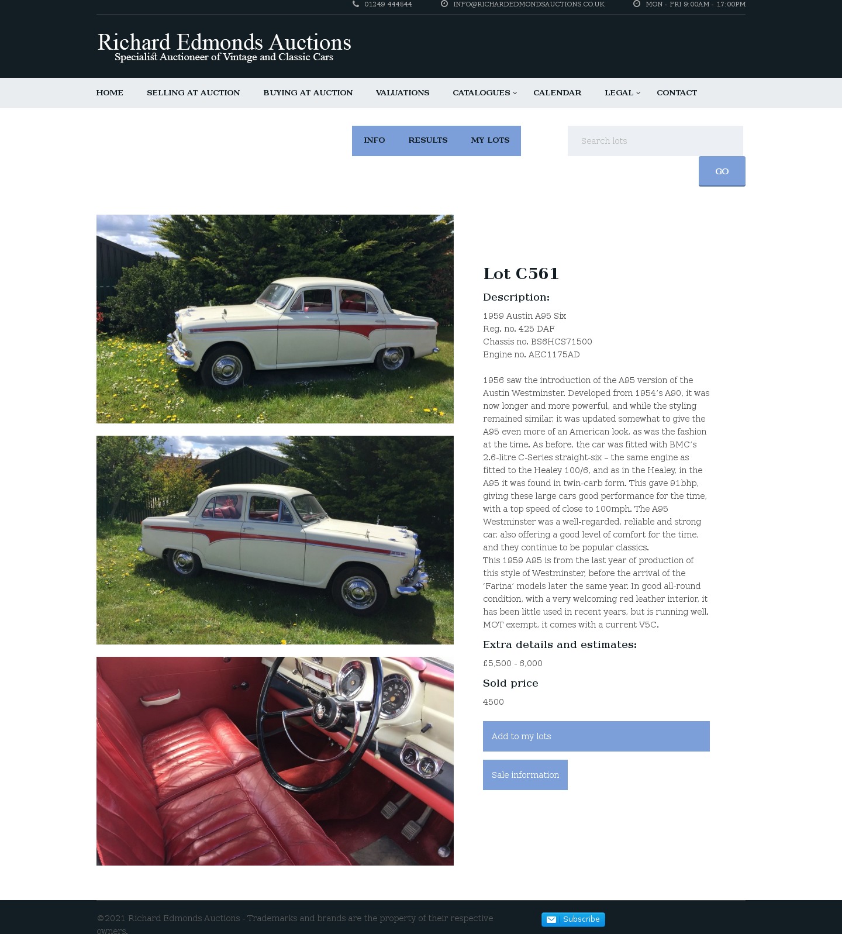Go to Selling at Auction page

click(x=193, y=93)
